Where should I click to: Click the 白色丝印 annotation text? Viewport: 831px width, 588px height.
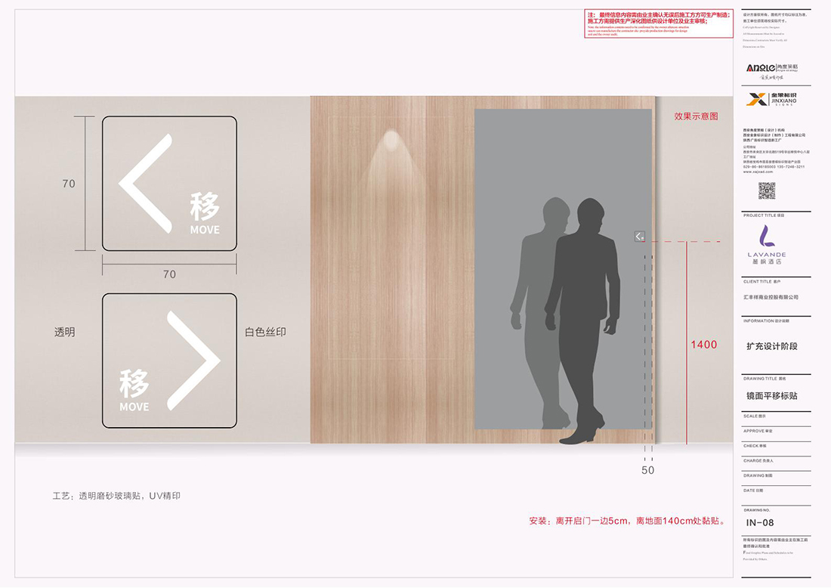pos(265,332)
